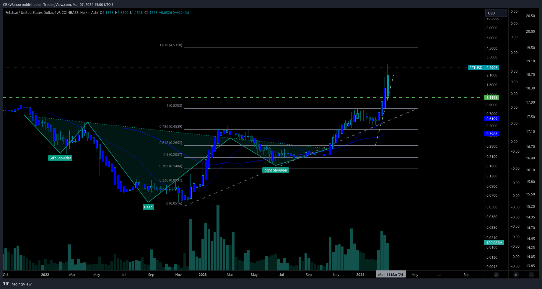Click the 0.786 (0.4539) Fibonacci label
The height and width of the screenshot is (289, 542).
[x=171, y=127]
